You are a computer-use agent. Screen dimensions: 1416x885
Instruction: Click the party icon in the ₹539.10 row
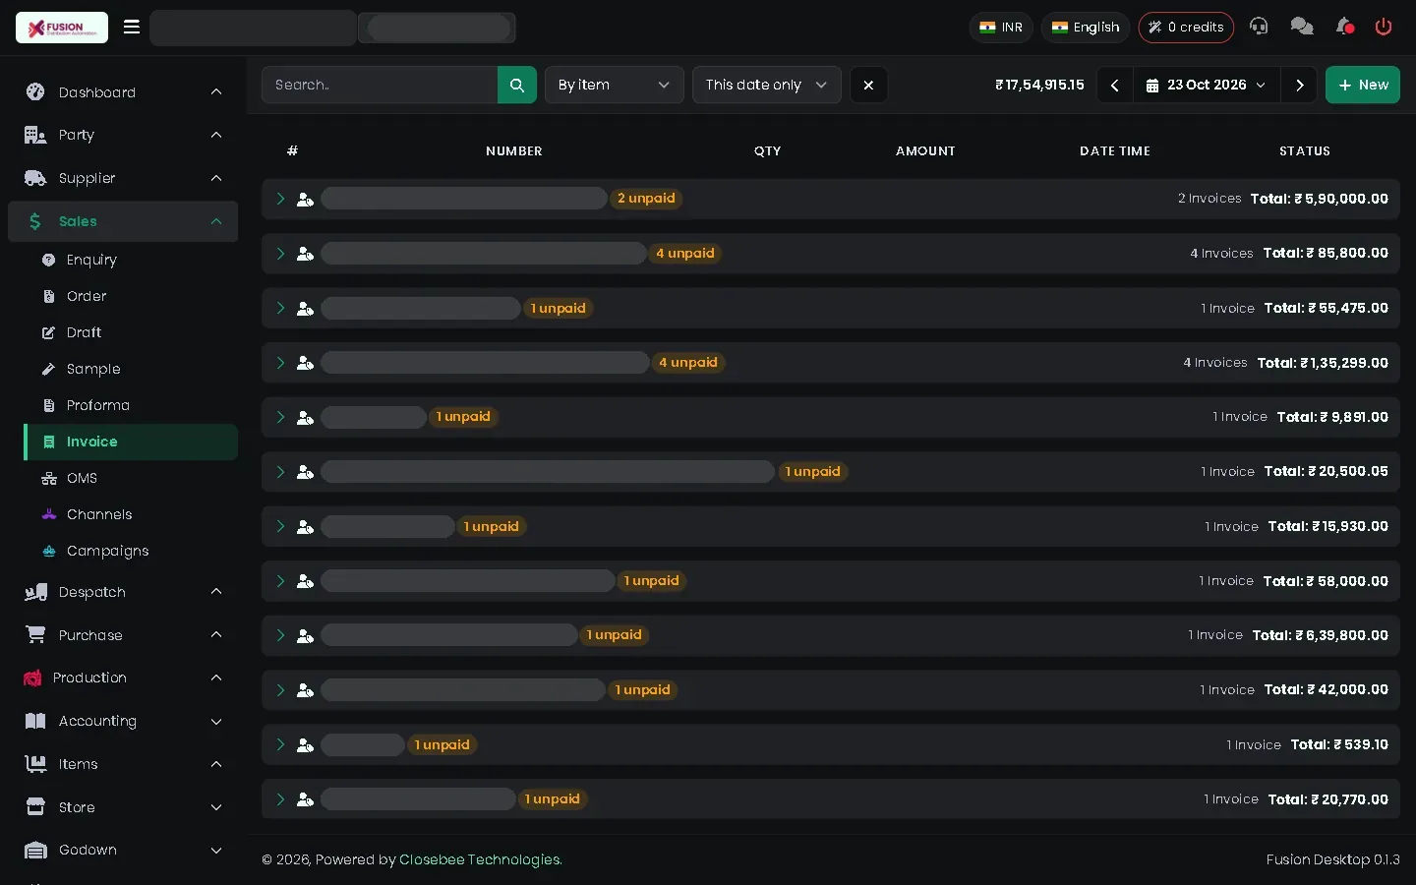(x=305, y=745)
